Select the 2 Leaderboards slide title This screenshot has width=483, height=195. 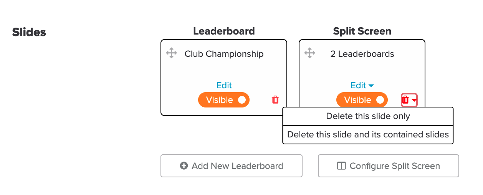pyautogui.click(x=362, y=54)
